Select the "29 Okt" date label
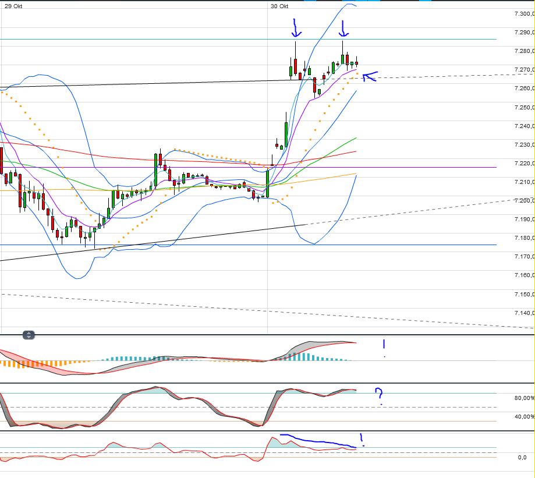Viewport: 535px width, 478px height. click(13, 6)
